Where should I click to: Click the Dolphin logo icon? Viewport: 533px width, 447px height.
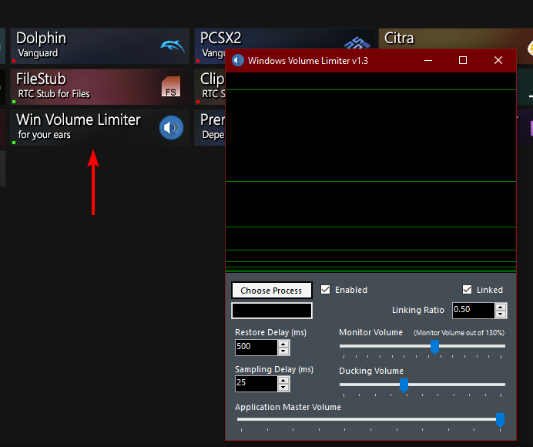tap(173, 46)
